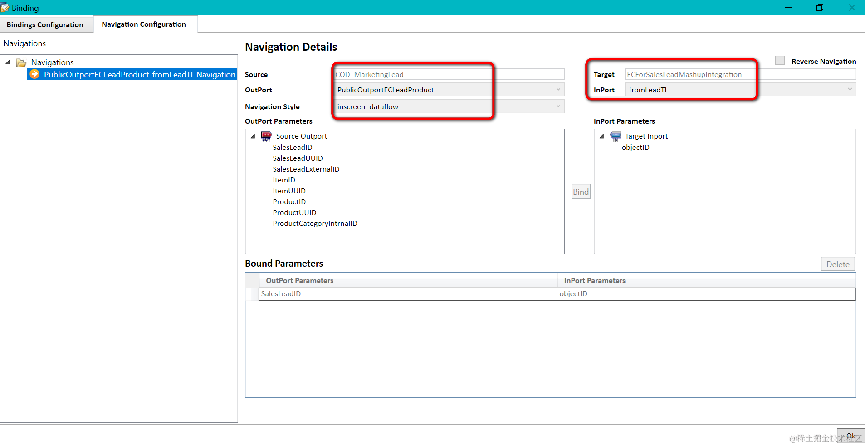Select ProductCategoryIntrnalID outport parameter

pyautogui.click(x=315, y=223)
